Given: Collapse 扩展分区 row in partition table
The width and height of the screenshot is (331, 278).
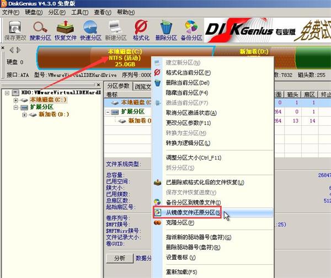Looking at the screenshot, I should 108,112.
